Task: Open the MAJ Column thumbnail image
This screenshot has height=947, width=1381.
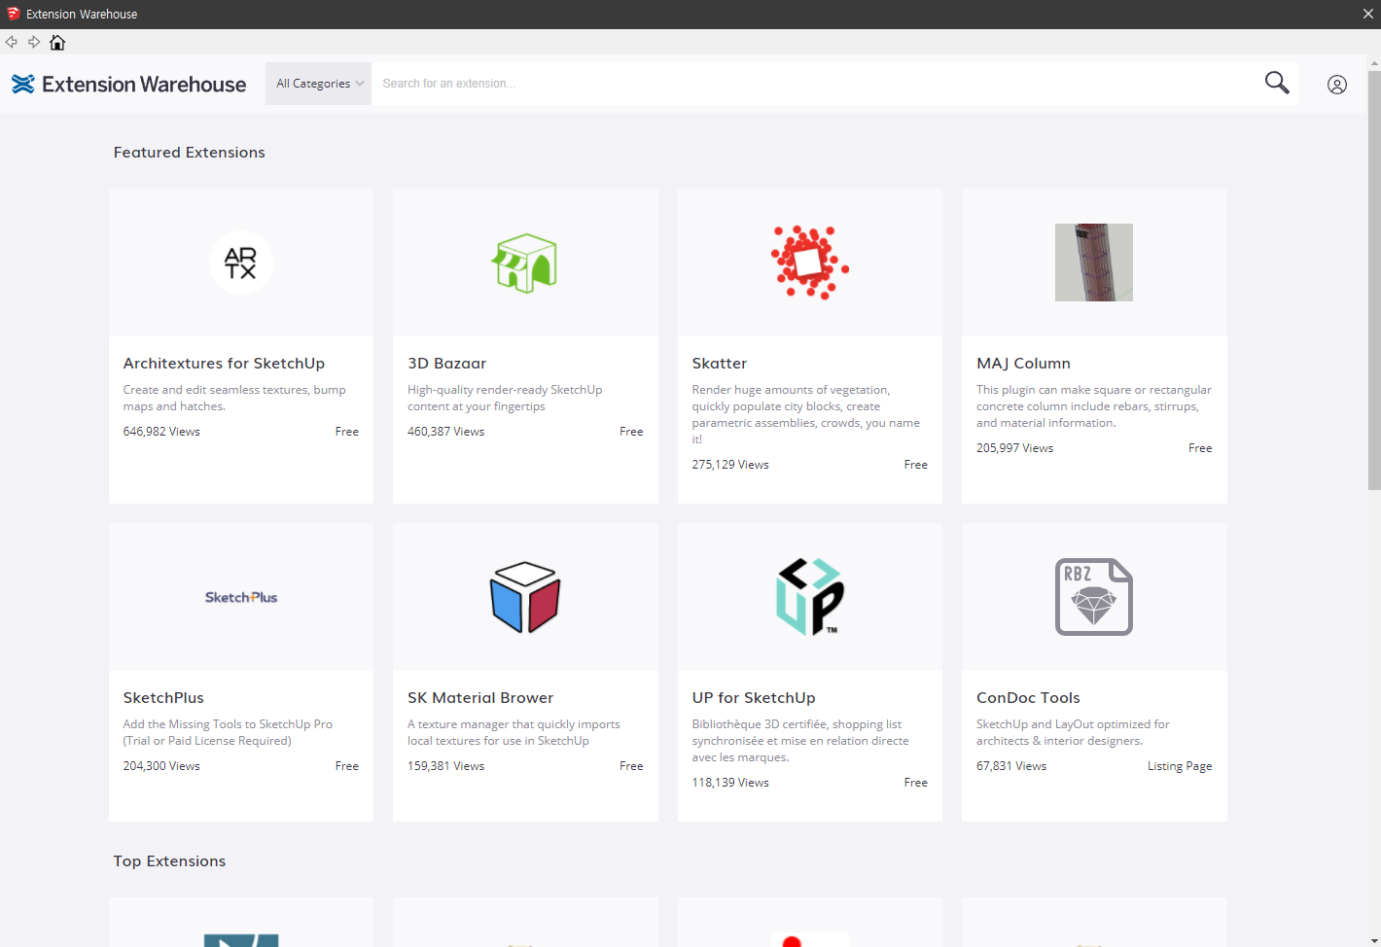Action: 1094,263
